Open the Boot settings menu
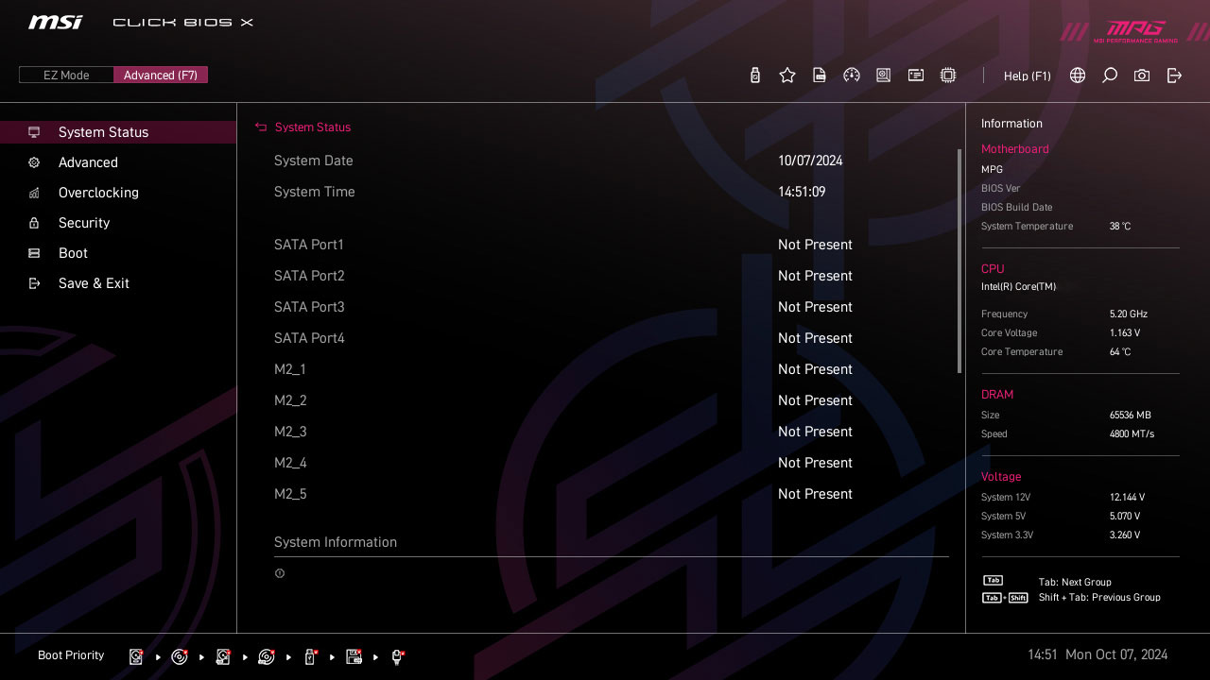This screenshot has width=1210, height=680. point(73,253)
